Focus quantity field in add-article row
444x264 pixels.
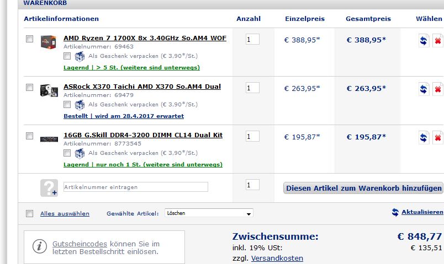click(x=252, y=185)
